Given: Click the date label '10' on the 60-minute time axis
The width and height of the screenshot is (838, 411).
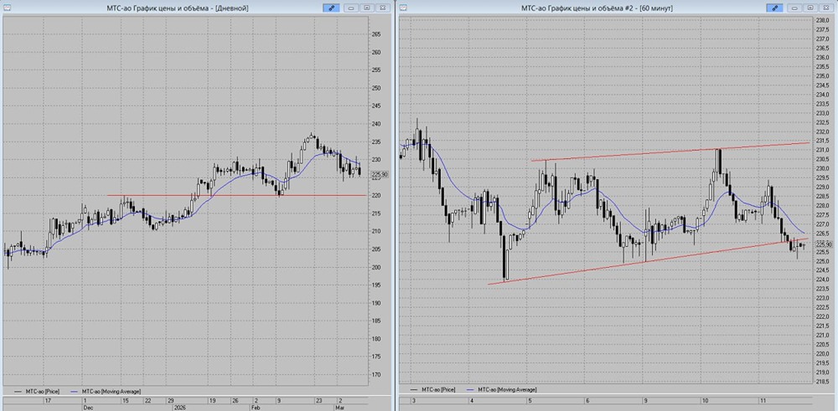Looking at the screenshot, I should click(706, 400).
